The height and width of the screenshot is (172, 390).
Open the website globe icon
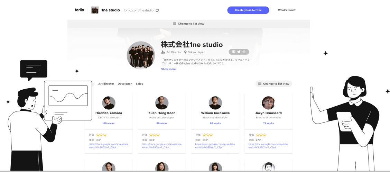coord(244,52)
